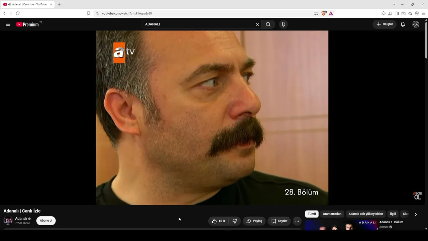Image resolution: width=428 pixels, height=241 pixels.
Task: Open the Leo AI sparkle icon
Action: 410,13
